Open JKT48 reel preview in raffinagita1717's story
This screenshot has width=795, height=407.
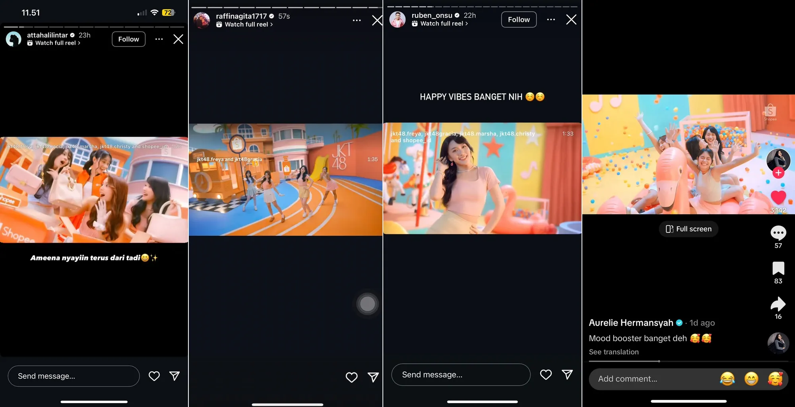coord(285,180)
